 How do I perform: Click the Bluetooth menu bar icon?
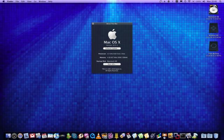pos(173,1)
